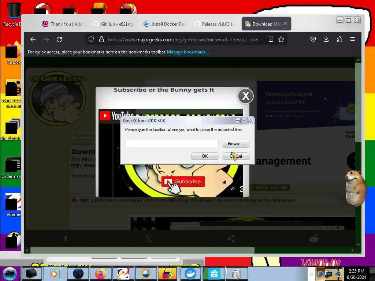Image resolution: width=375 pixels, height=281 pixels.
Task: Open the generic share icon
Action: point(231,239)
